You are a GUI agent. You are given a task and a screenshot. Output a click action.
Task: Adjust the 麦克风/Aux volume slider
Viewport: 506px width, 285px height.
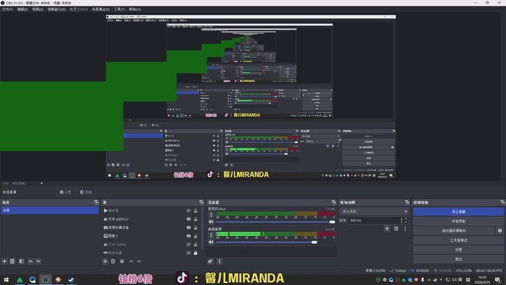(275, 222)
